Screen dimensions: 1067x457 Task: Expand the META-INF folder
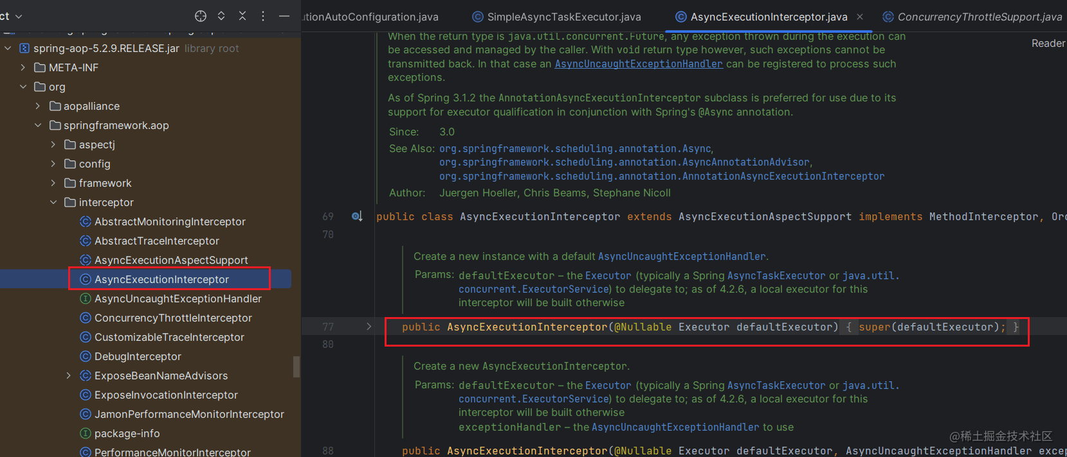pyautogui.click(x=23, y=67)
